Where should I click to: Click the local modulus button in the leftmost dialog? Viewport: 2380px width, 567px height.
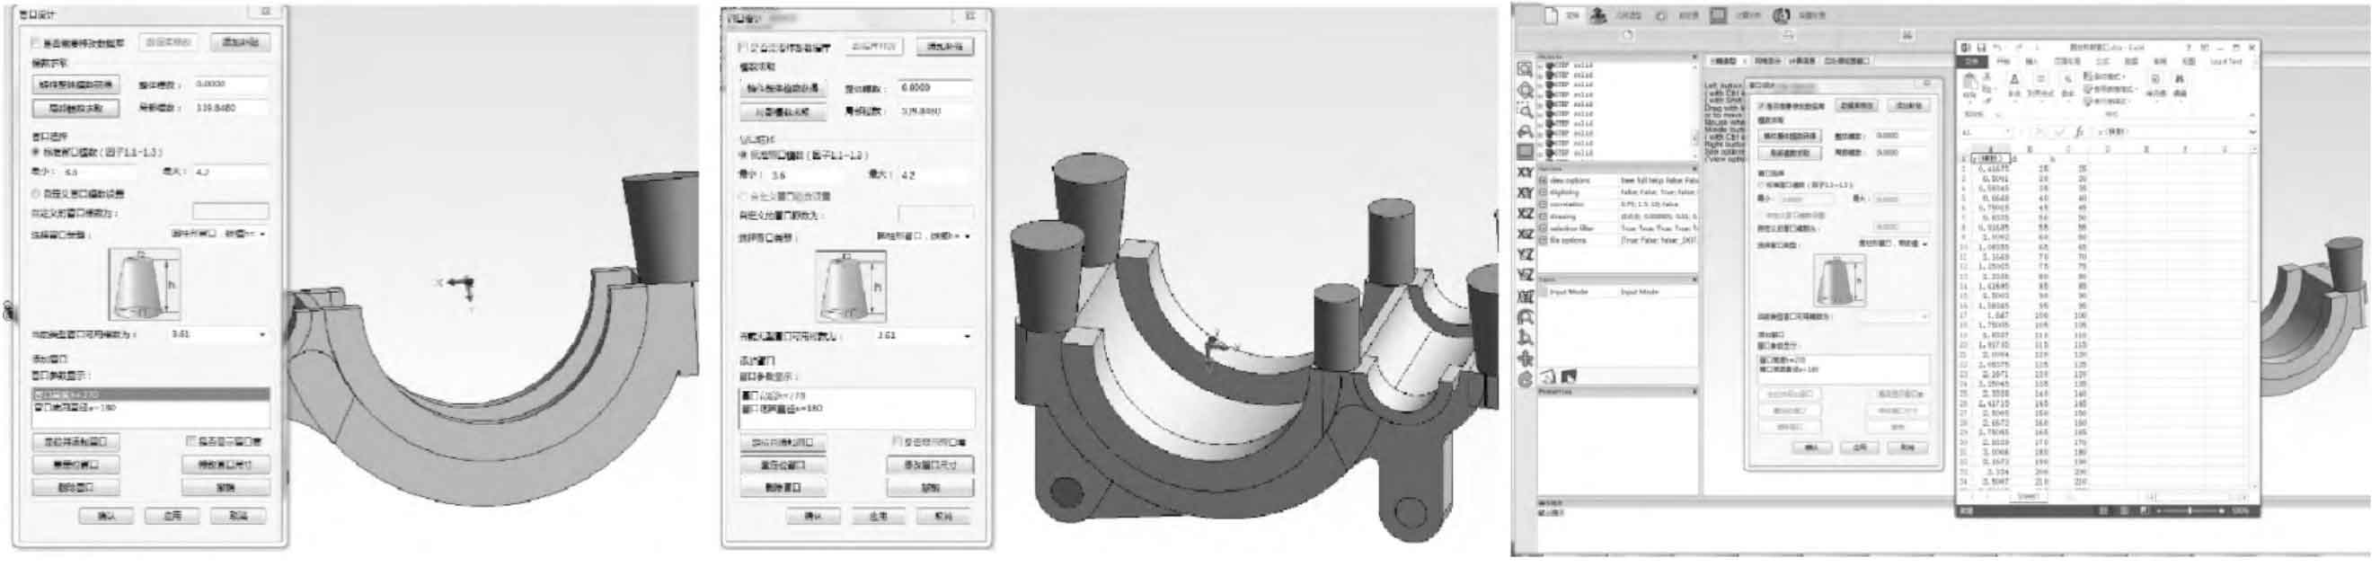(x=75, y=108)
